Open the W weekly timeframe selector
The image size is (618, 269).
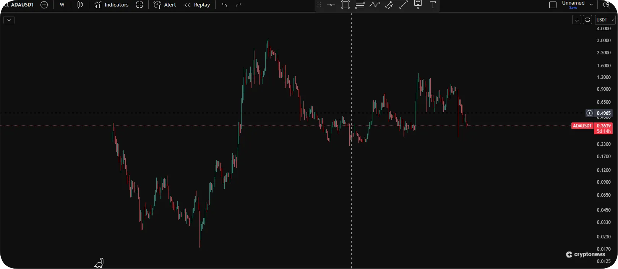pyautogui.click(x=62, y=5)
